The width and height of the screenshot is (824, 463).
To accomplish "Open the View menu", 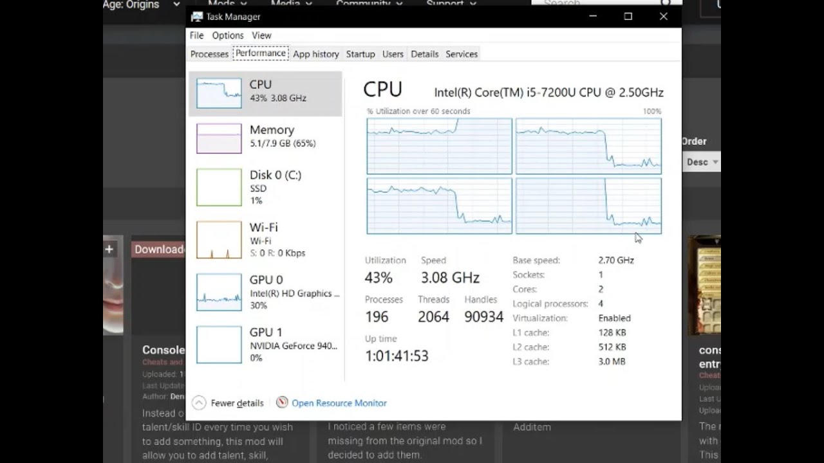I will click(261, 35).
